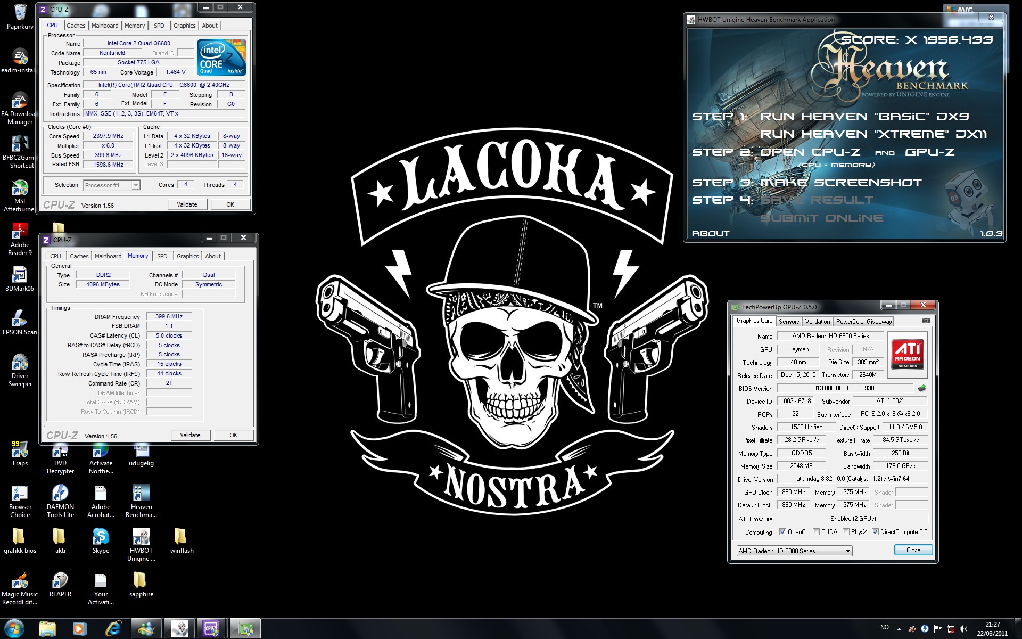This screenshot has width=1022, height=639.
Task: Click OK in the lower CPU-Z window
Action: (233, 435)
